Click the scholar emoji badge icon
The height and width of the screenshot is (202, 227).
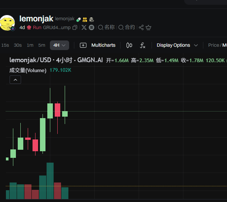point(91,20)
